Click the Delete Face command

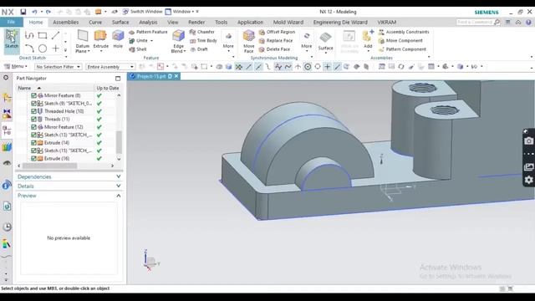(x=274, y=49)
